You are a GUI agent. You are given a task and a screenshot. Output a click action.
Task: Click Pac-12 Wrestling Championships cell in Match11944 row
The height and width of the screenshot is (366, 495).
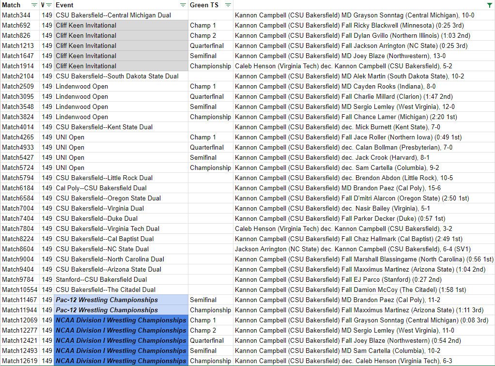(x=121, y=310)
